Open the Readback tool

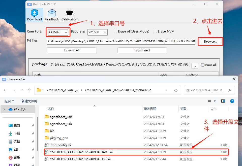[x=52, y=15]
